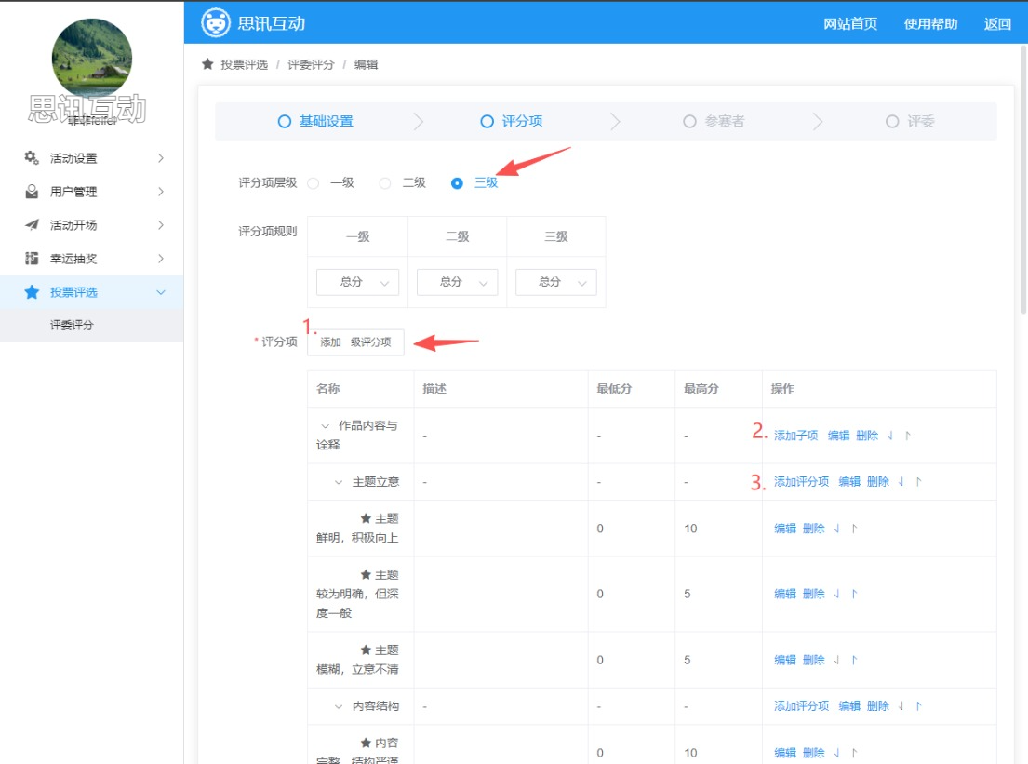Screen dimensions: 1028x764
Task: Select the 一级 radio button
Action: pos(314,183)
